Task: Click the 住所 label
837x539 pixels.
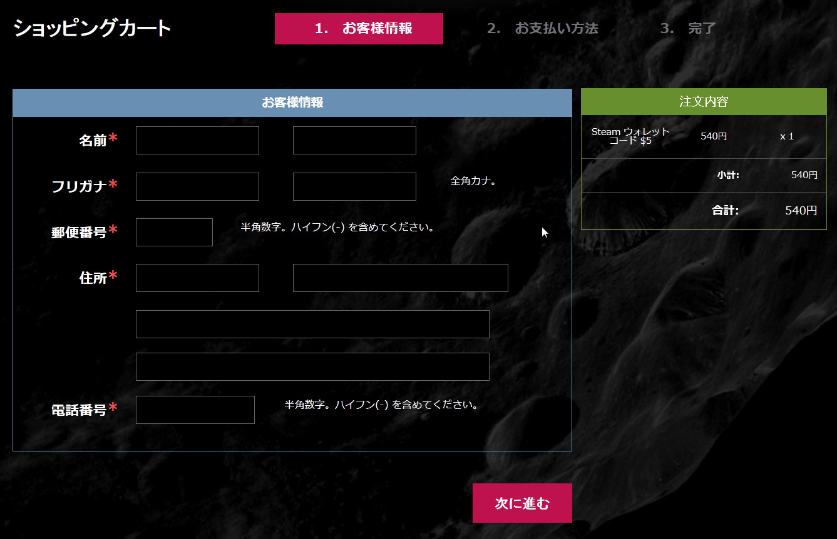Action: point(93,278)
